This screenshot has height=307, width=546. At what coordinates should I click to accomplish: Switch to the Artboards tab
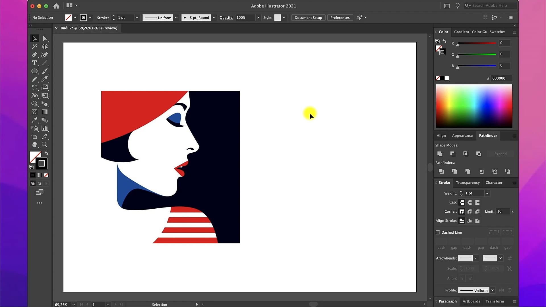pos(471,301)
